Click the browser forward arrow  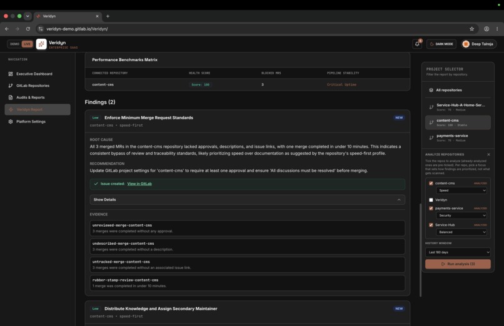18,29
